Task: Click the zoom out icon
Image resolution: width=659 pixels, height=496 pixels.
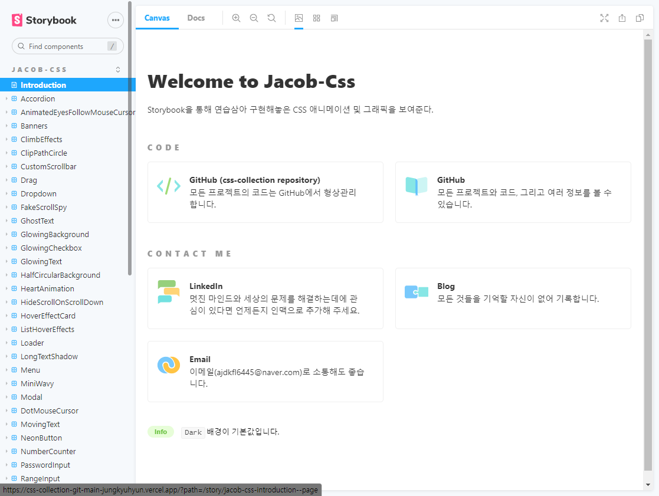Action: [x=254, y=18]
